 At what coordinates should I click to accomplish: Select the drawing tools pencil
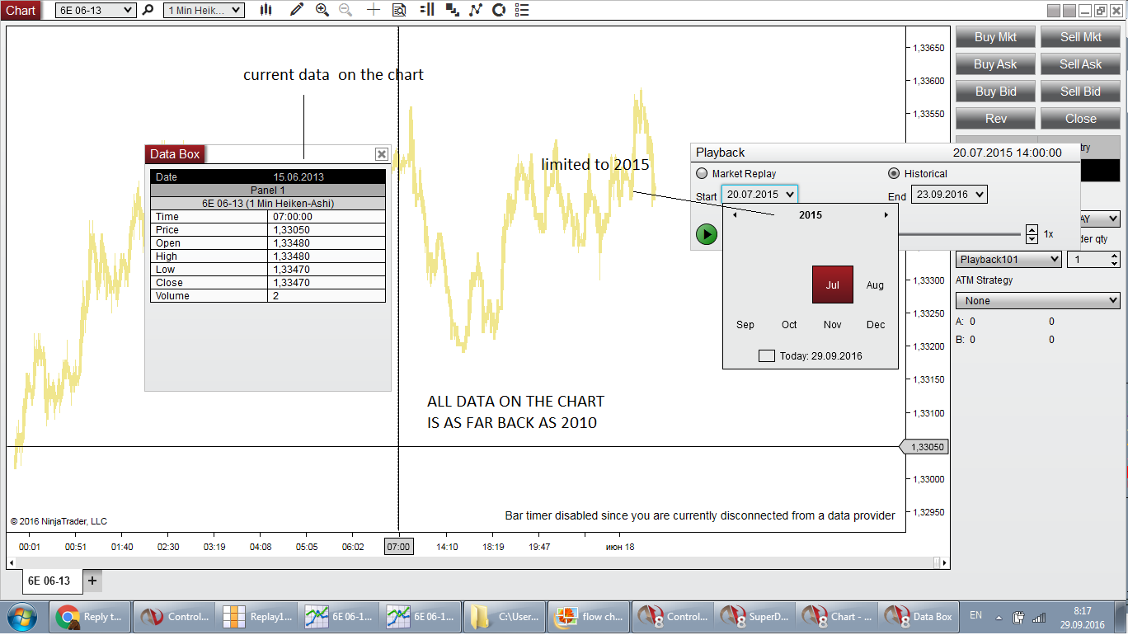pos(297,10)
